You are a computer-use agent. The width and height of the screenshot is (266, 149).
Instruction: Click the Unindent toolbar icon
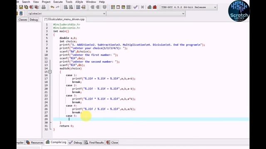pyautogui.click(x=98, y=7)
